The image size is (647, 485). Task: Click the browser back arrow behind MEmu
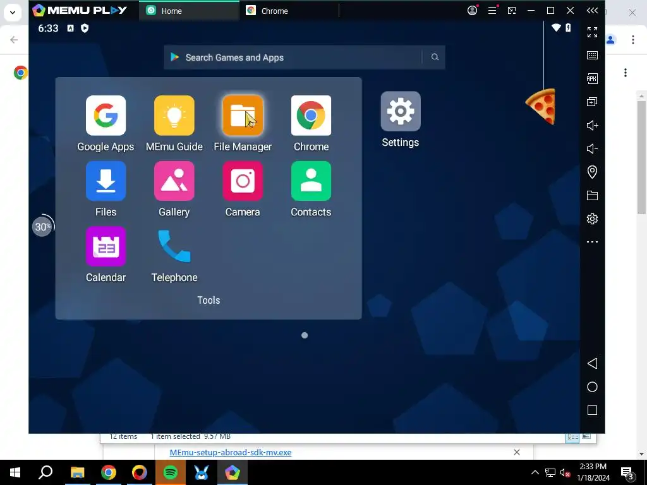[14, 40]
